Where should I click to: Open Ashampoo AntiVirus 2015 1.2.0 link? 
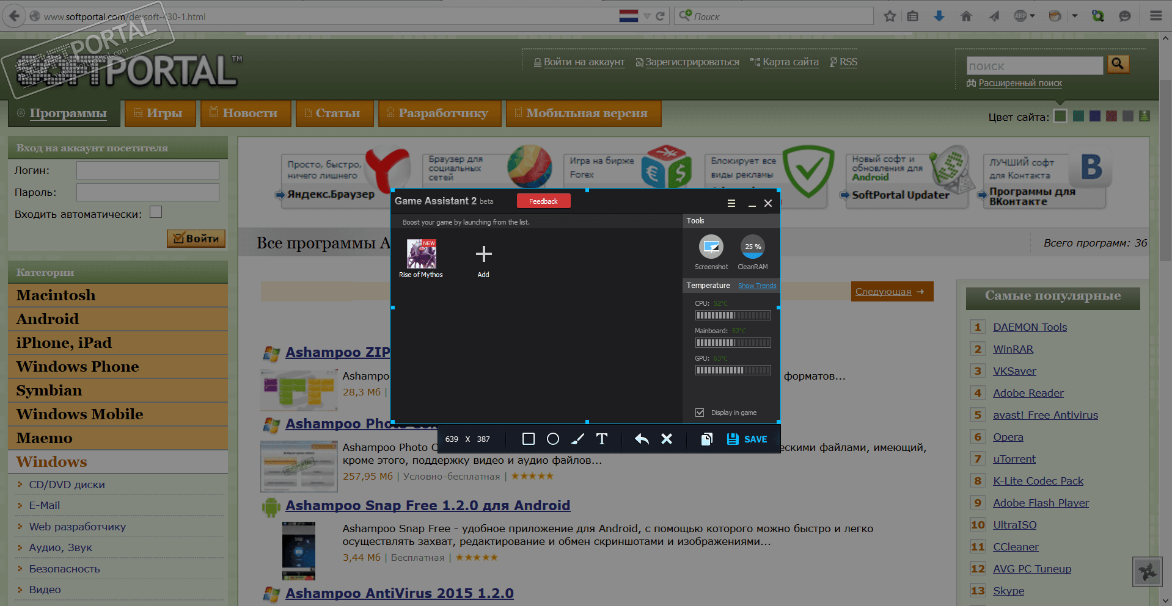[x=400, y=593]
